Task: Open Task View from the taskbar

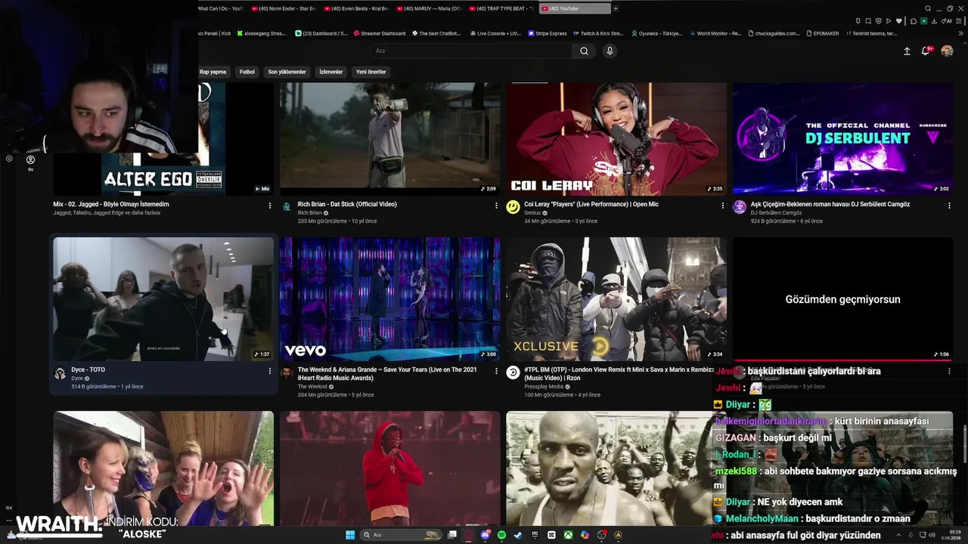Action: [452, 535]
